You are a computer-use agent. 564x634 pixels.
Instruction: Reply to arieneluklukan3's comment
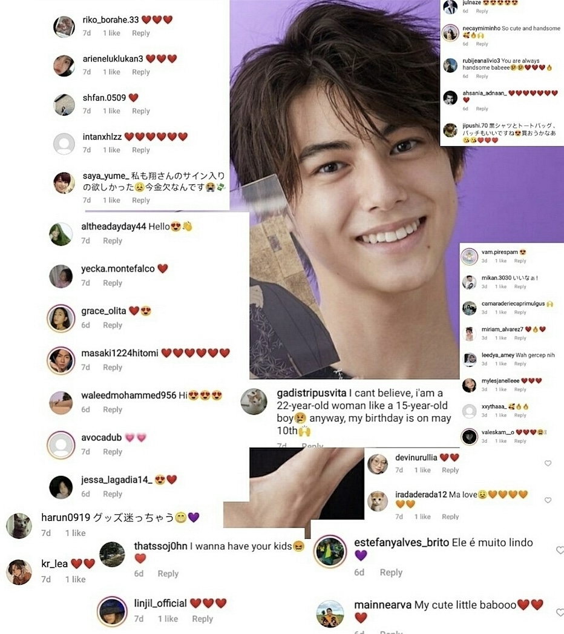[x=140, y=72]
